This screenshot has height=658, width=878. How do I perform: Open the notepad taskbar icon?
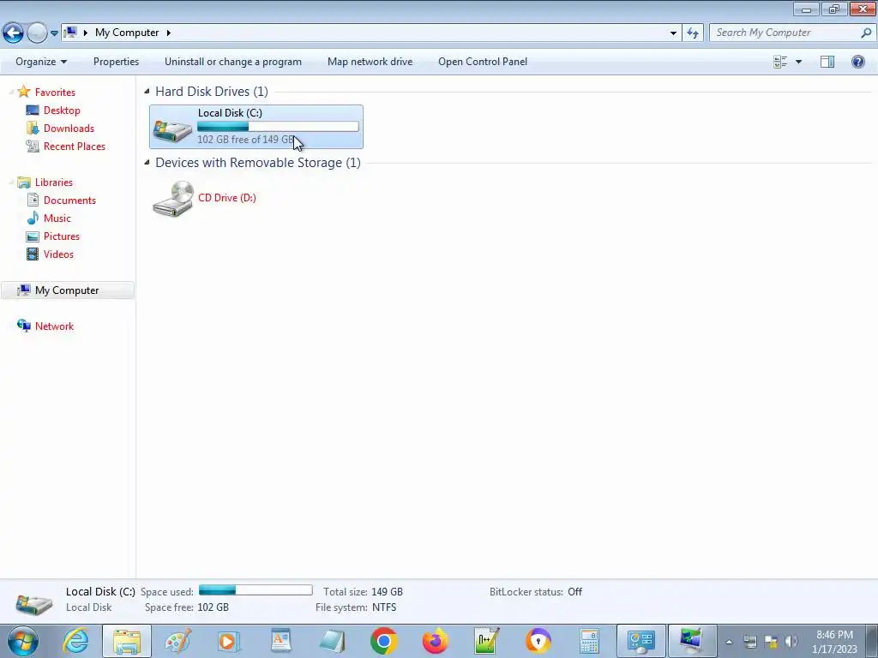(332, 641)
